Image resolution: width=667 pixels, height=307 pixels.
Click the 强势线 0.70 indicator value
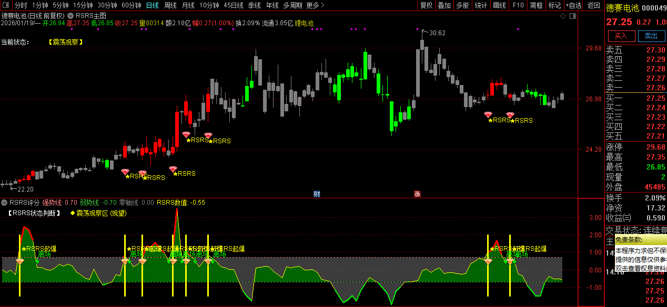[60, 202]
